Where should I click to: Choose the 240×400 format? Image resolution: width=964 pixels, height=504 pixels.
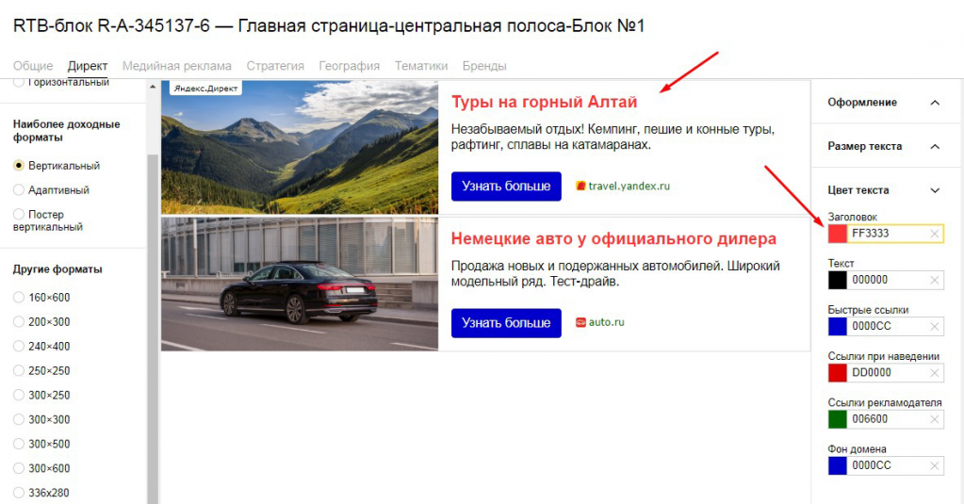19,346
